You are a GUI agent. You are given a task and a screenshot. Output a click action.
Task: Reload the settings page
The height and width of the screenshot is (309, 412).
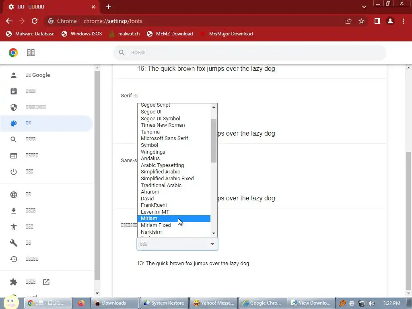[x=35, y=21]
